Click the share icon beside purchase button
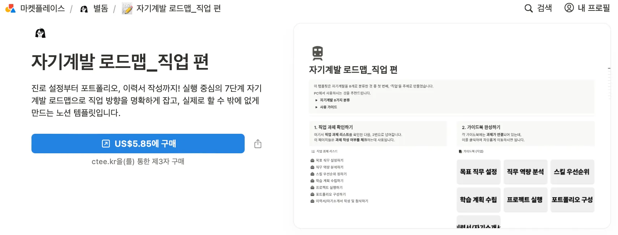 (258, 144)
